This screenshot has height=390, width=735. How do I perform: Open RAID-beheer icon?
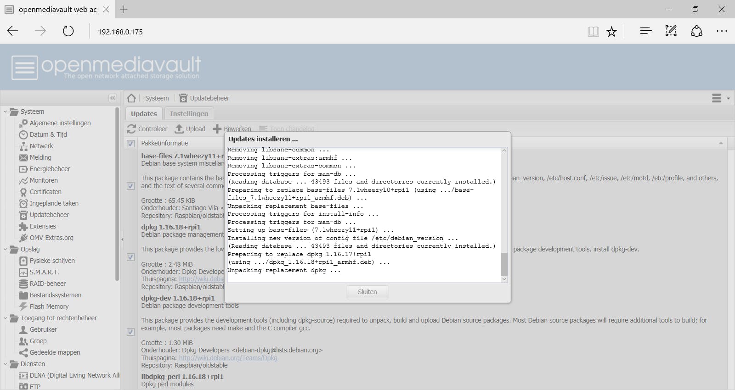[x=23, y=284]
